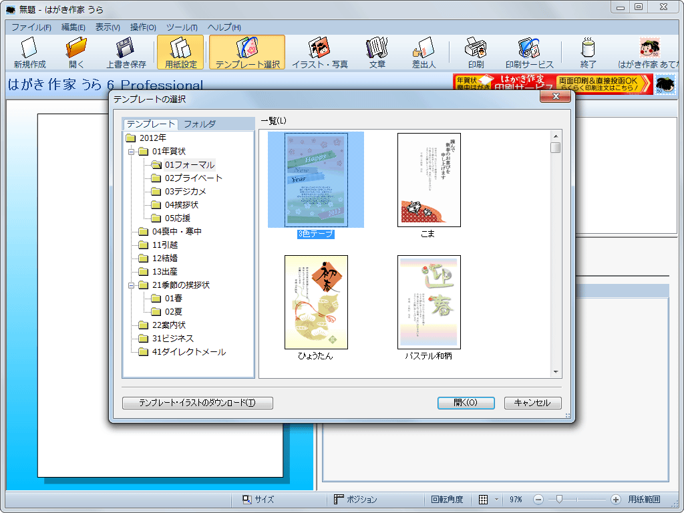Click the 差出人 sender icon
Screen dimensions: 684x513
423,53
